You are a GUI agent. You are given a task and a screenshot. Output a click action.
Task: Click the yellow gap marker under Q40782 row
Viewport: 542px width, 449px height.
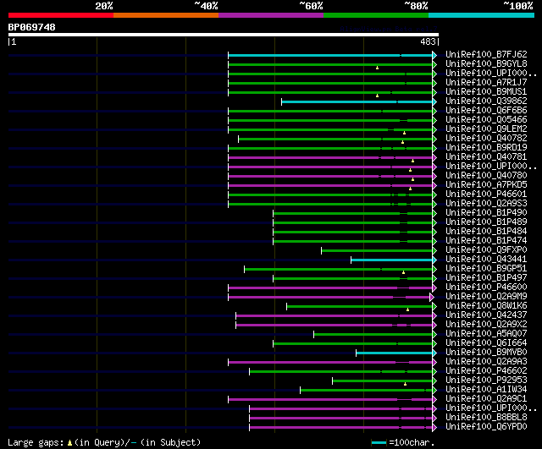(403, 142)
